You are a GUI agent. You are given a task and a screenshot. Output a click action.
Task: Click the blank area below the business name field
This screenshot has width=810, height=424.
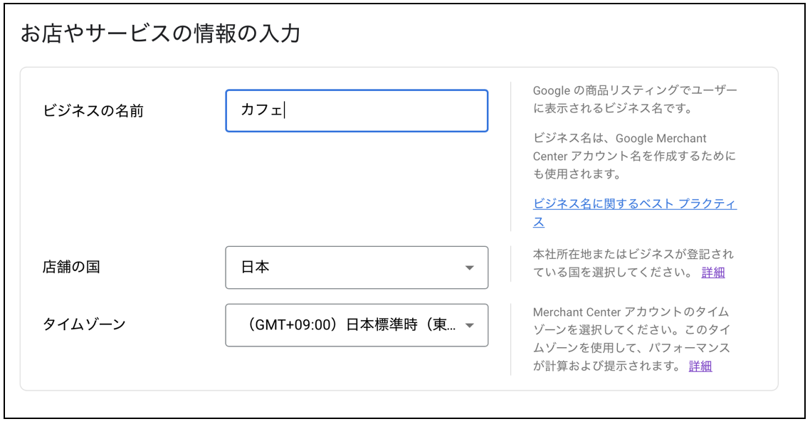(356, 185)
